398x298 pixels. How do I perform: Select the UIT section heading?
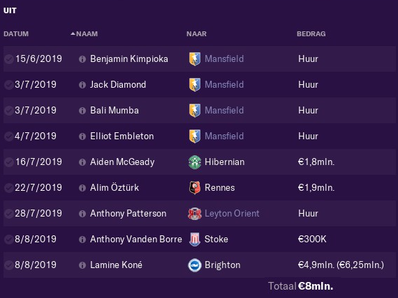(10, 10)
